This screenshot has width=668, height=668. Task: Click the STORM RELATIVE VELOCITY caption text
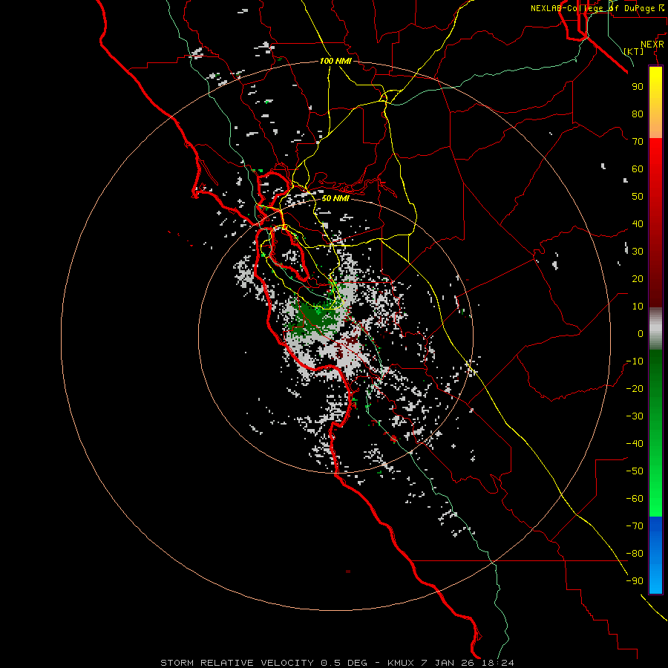click(x=238, y=663)
